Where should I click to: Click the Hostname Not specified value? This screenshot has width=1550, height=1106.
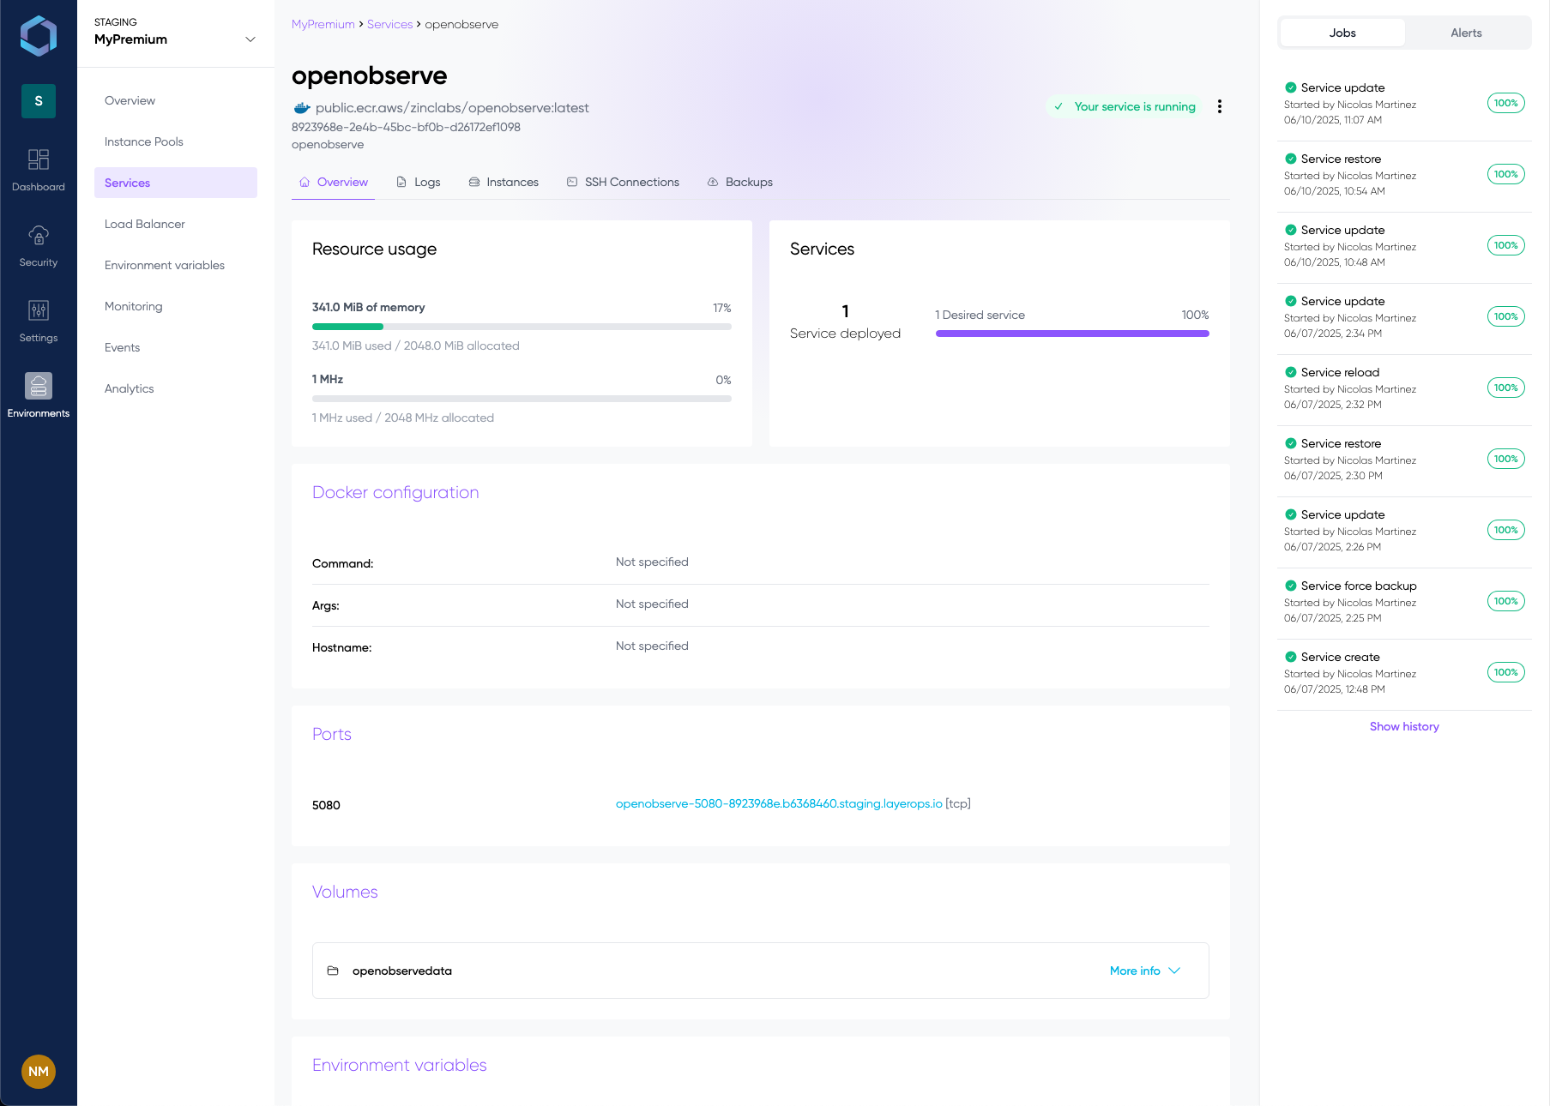pos(652,646)
